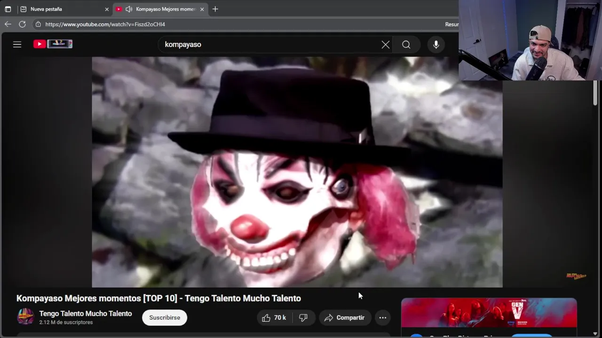The width and height of the screenshot is (602, 338).
Task: Open Tengo Talento Mucho Talento channel name
Action: tap(86, 314)
